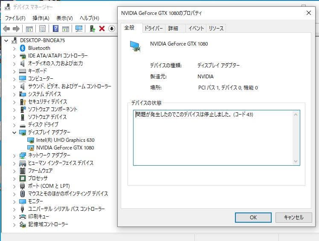Screen dimensions: 319x241
Task: Click the 印刷キュー printer category icon
Action: (x=22, y=217)
